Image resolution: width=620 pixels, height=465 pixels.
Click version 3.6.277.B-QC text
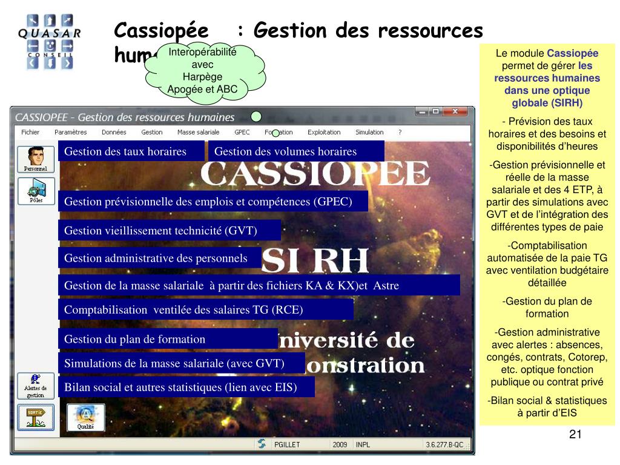click(444, 444)
